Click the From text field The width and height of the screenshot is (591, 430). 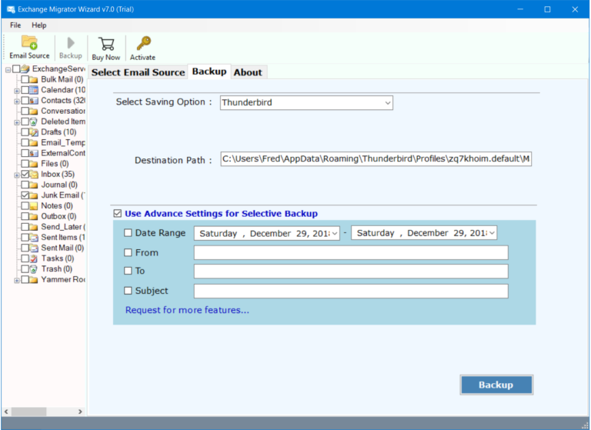(x=351, y=252)
